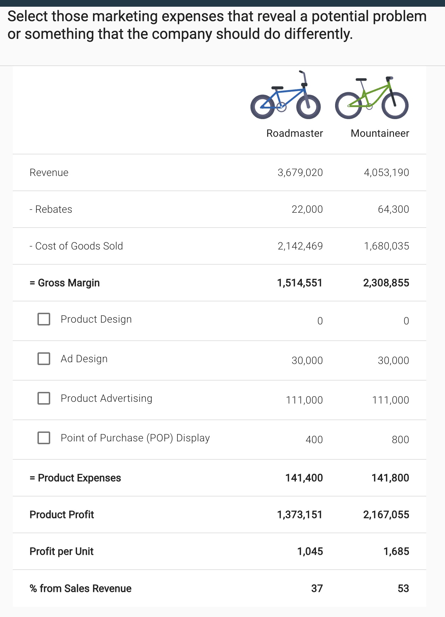Click Mountaineer's POP Display value 800
This screenshot has width=445, height=617.
tap(400, 440)
